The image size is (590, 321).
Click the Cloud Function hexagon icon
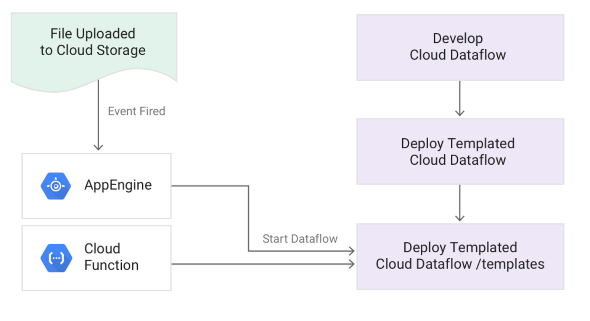(56, 258)
